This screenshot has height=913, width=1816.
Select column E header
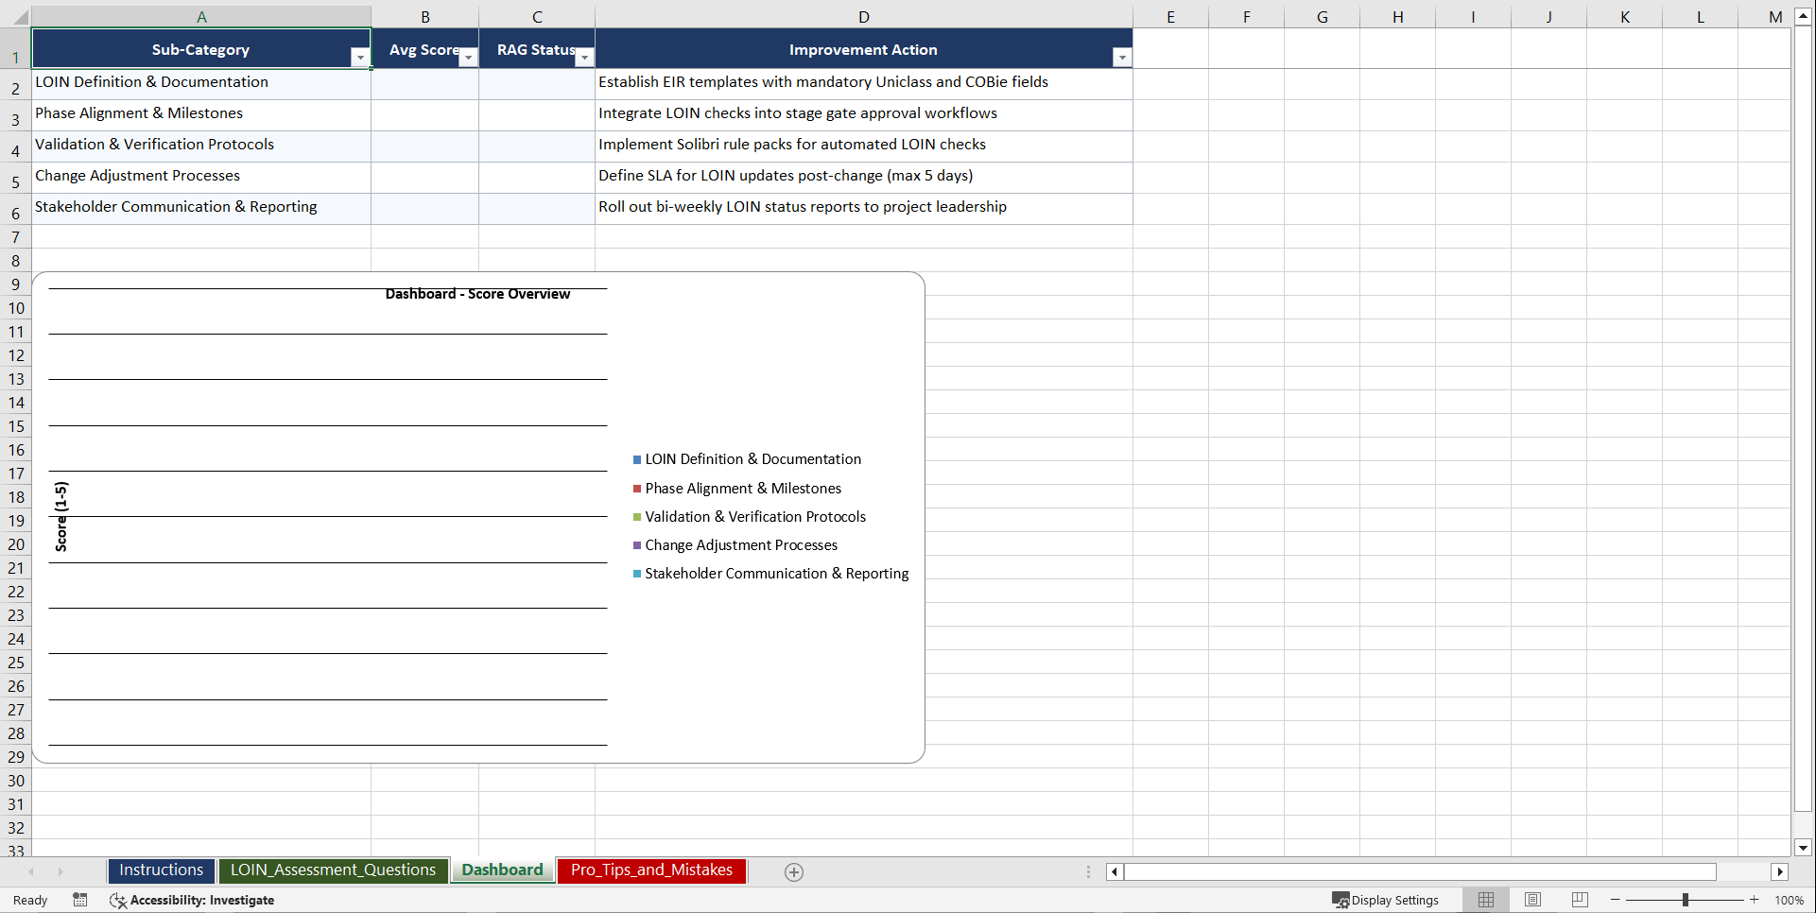point(1170,16)
